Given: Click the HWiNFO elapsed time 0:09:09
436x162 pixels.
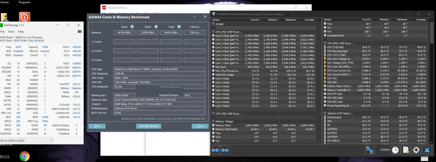Looking at the screenshot, I should point(385,150).
